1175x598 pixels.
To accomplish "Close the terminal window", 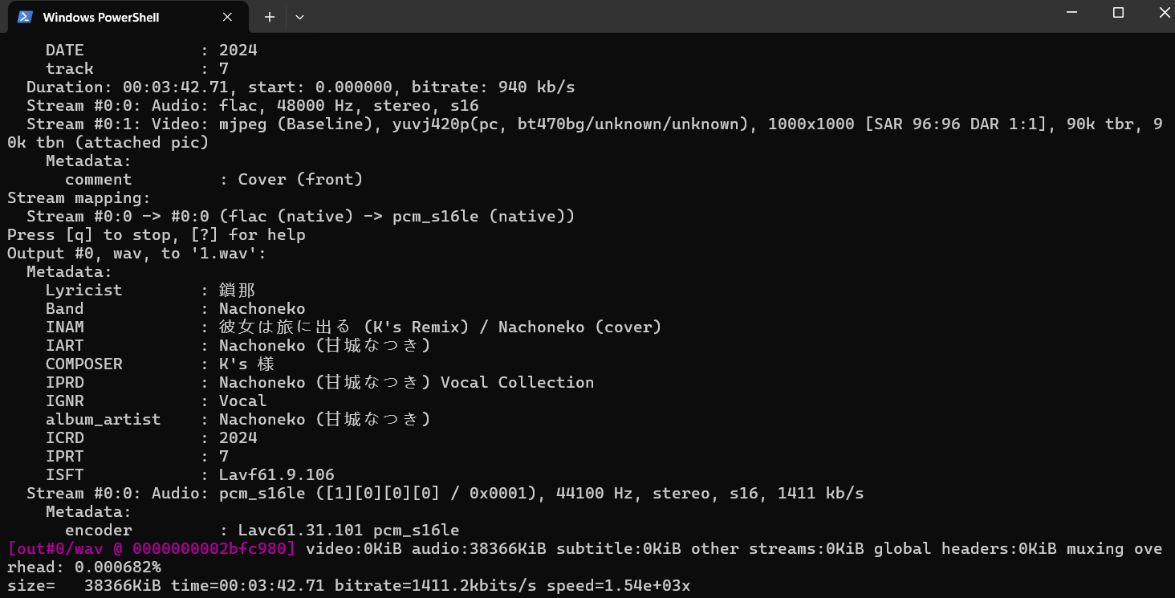I will (x=1165, y=13).
